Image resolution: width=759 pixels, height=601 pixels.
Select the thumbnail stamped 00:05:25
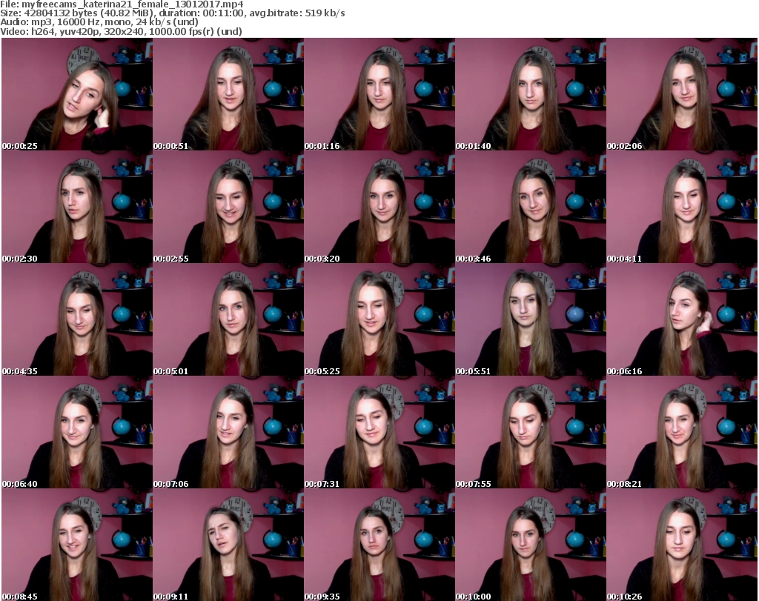379,319
